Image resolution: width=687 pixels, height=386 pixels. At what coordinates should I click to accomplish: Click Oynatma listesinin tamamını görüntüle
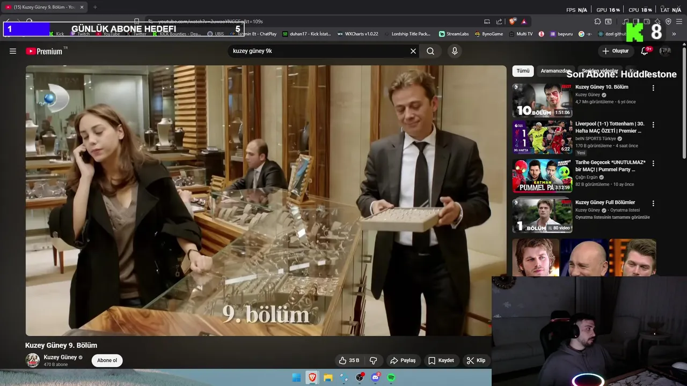pyautogui.click(x=612, y=217)
